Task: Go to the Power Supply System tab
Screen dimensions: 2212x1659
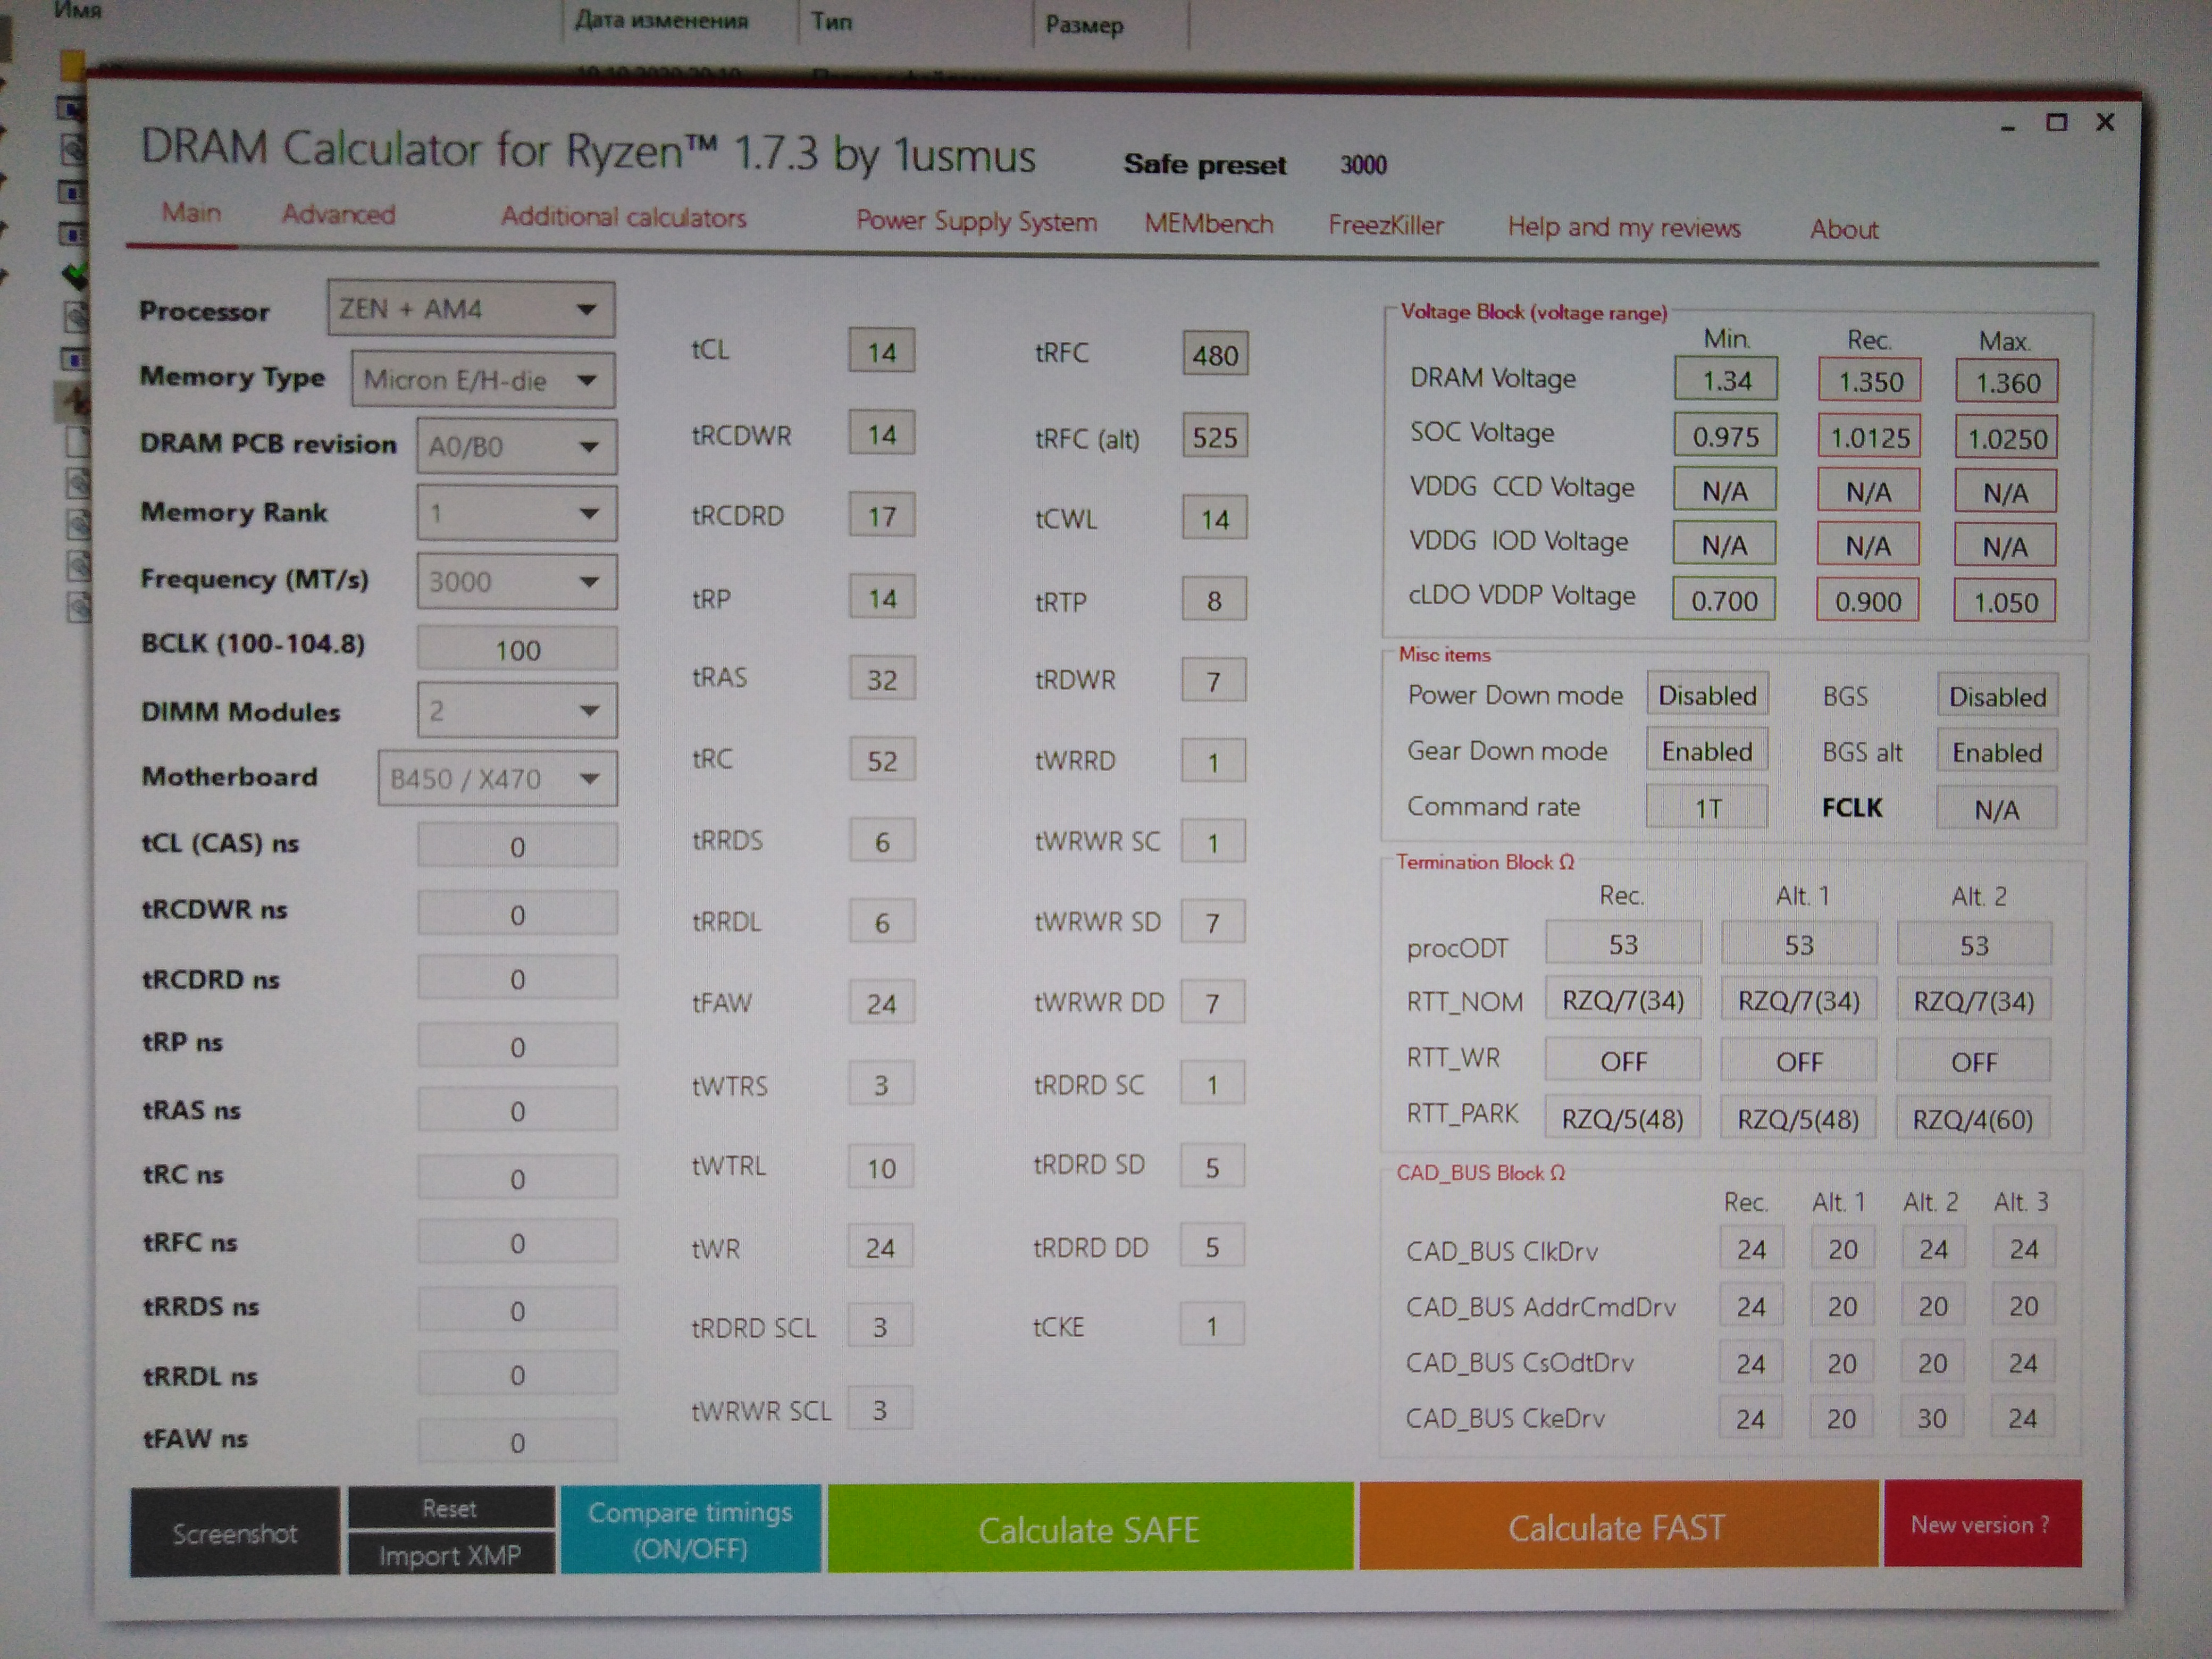Action: pyautogui.click(x=976, y=221)
